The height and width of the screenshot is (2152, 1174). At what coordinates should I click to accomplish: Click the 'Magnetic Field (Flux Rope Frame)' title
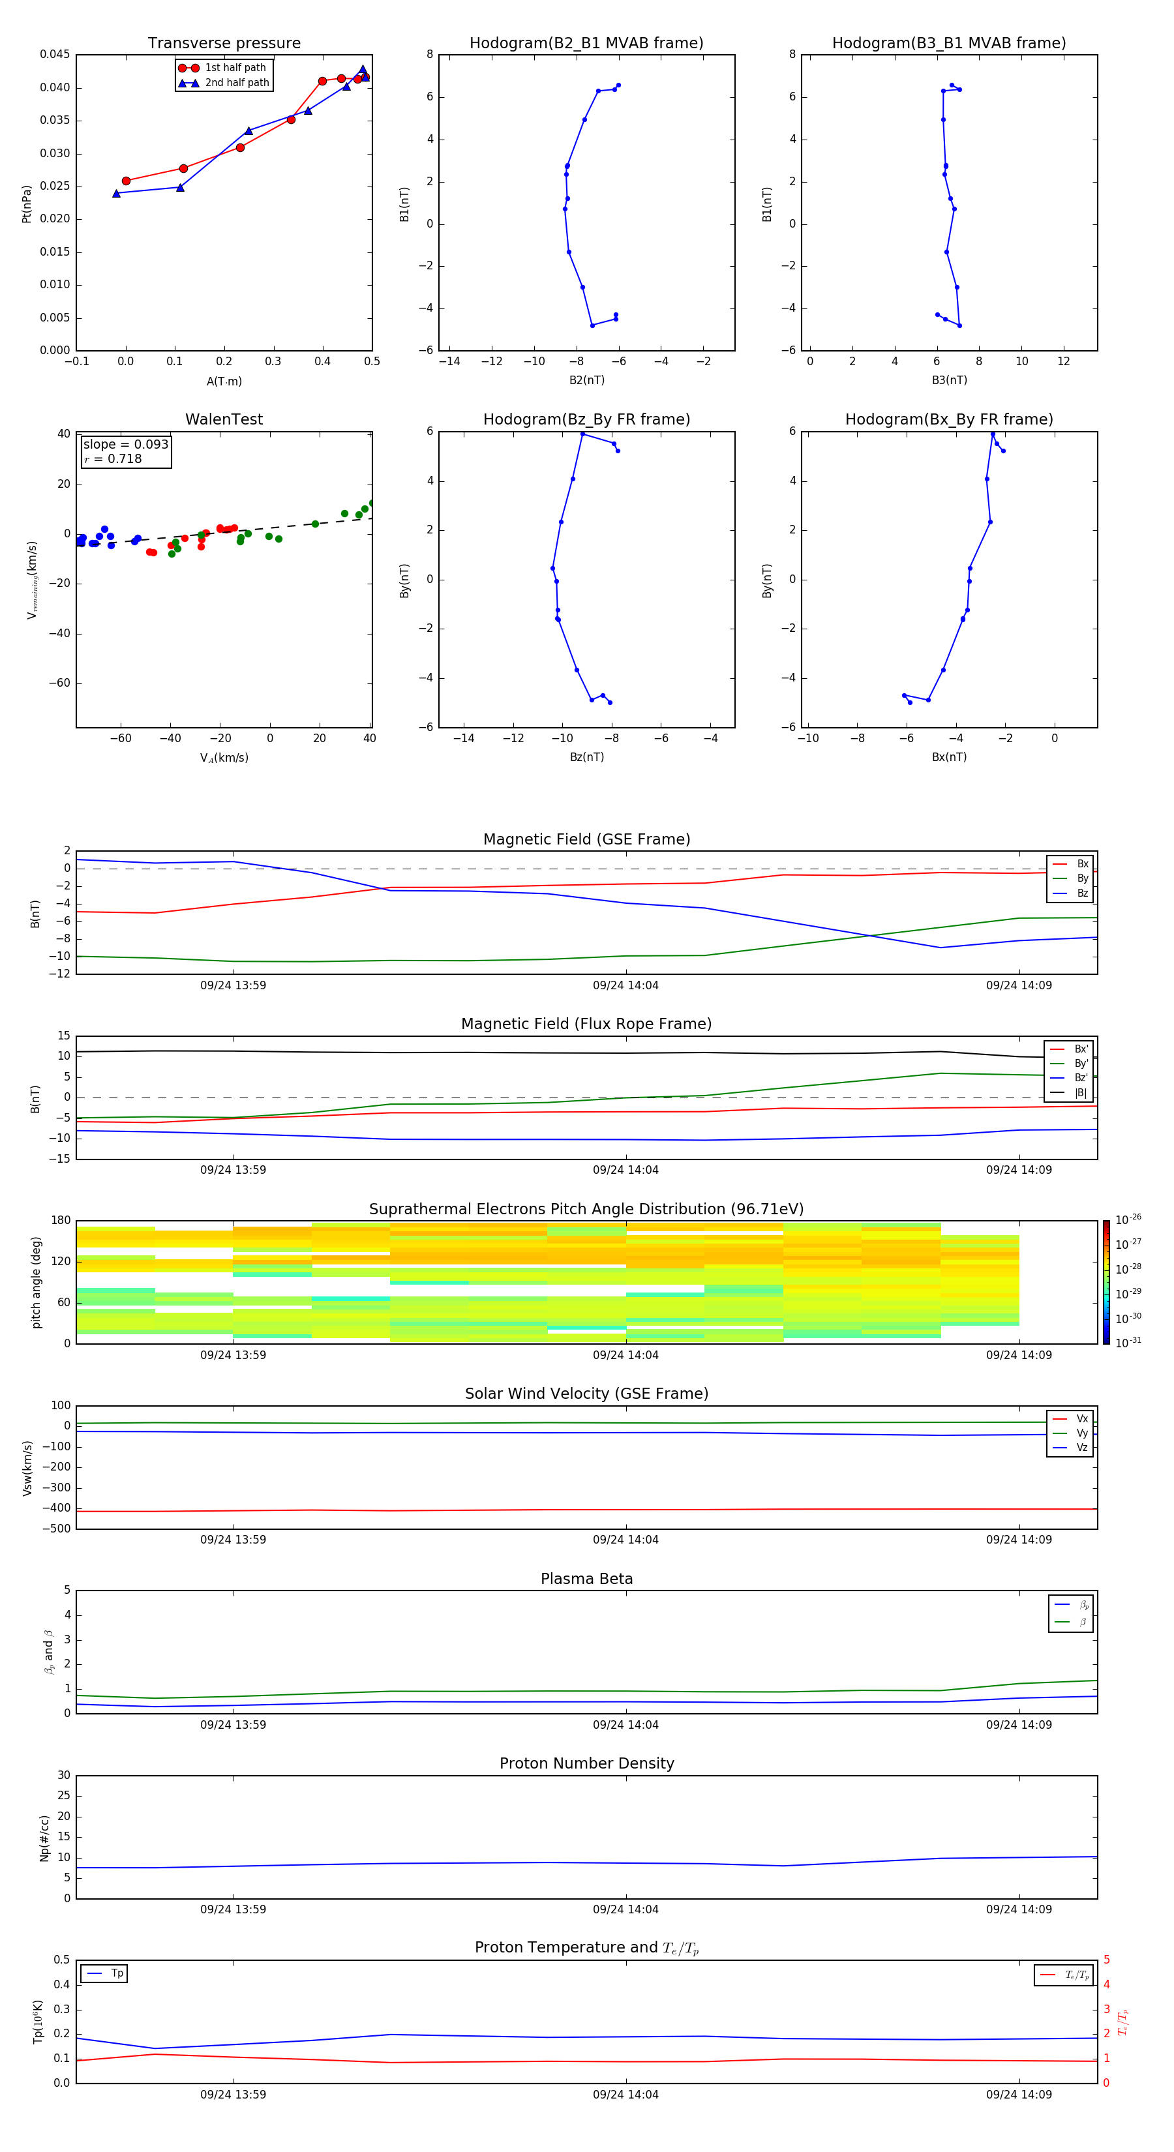click(586, 1024)
